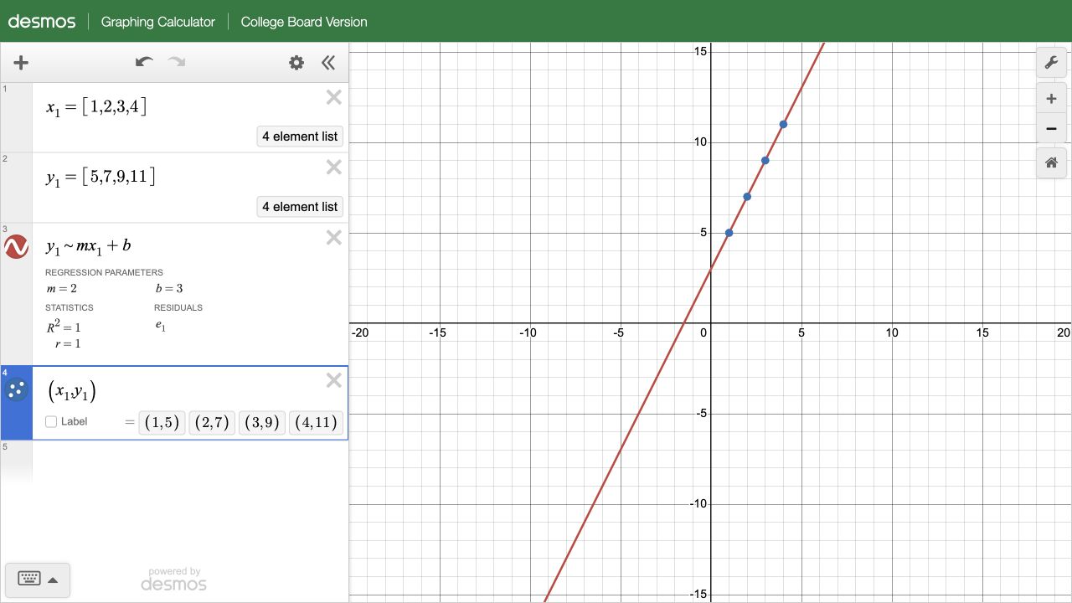Click the '4 element list' badge for y1
The height and width of the screenshot is (603, 1072).
[300, 207]
